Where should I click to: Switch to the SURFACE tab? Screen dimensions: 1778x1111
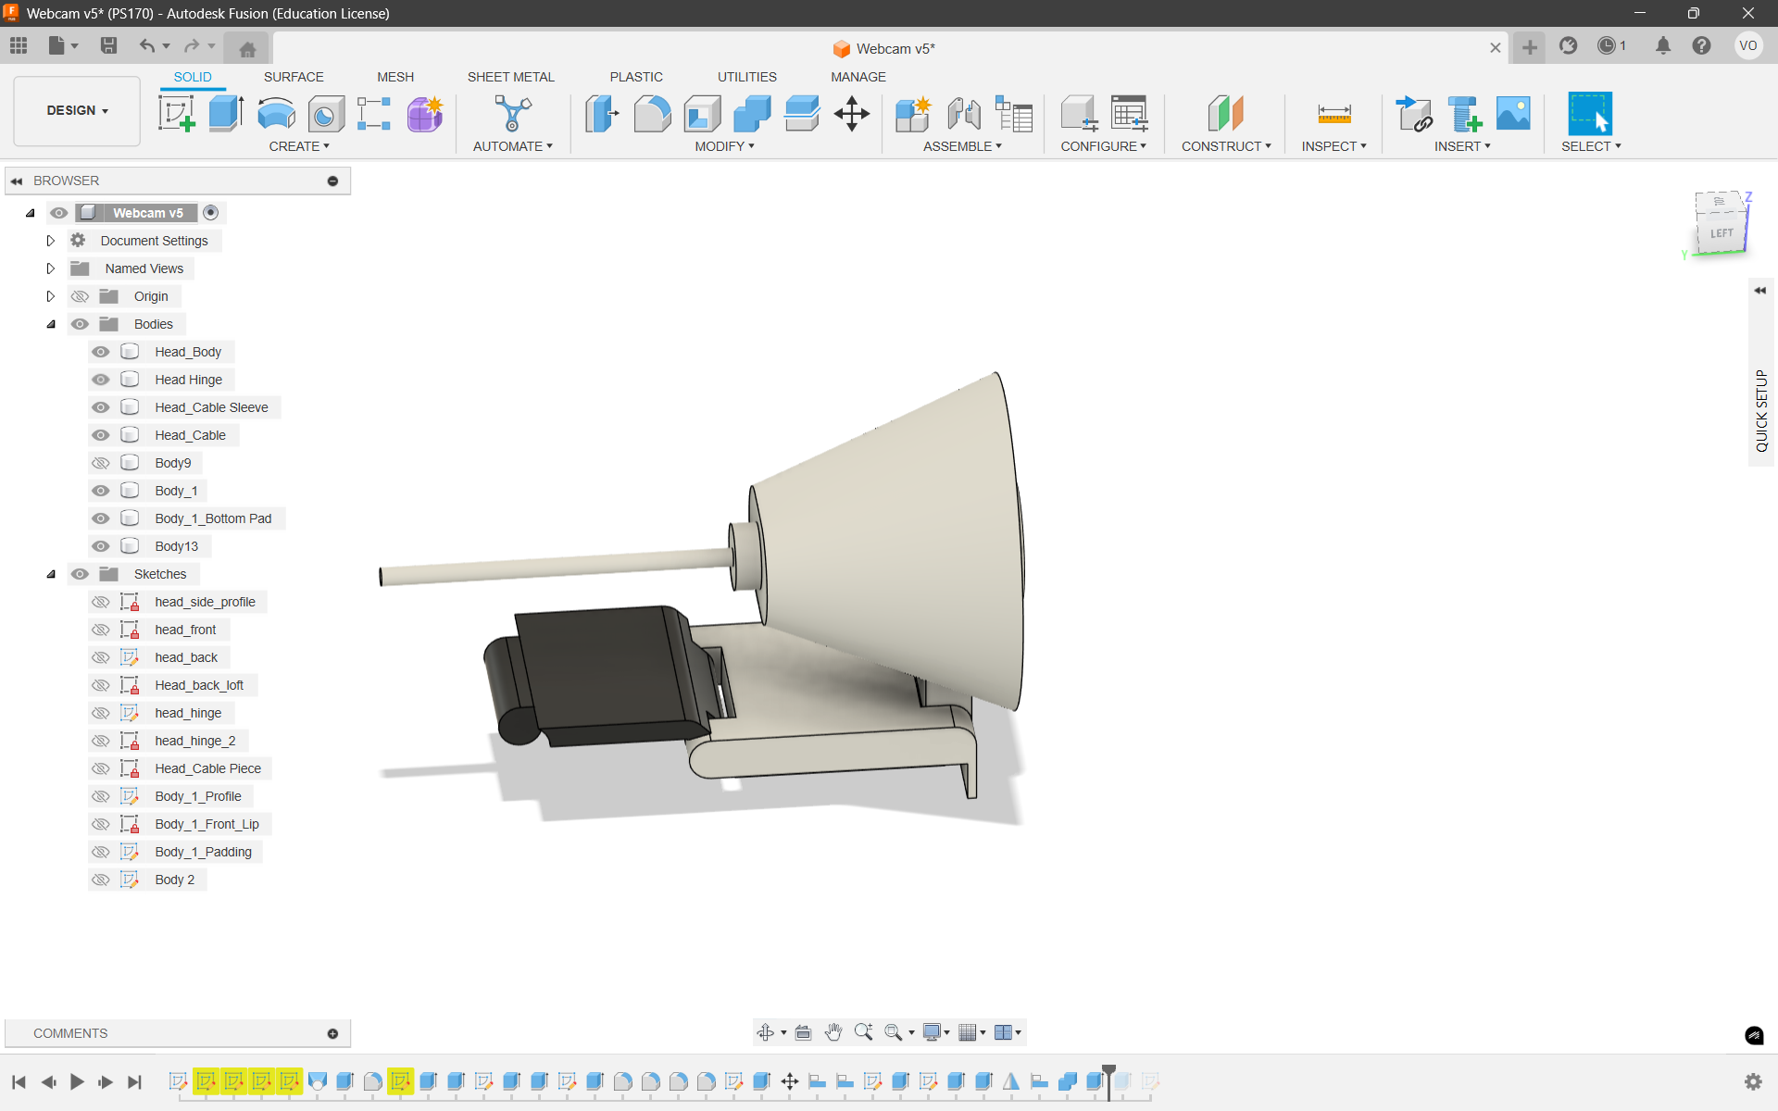tap(294, 77)
